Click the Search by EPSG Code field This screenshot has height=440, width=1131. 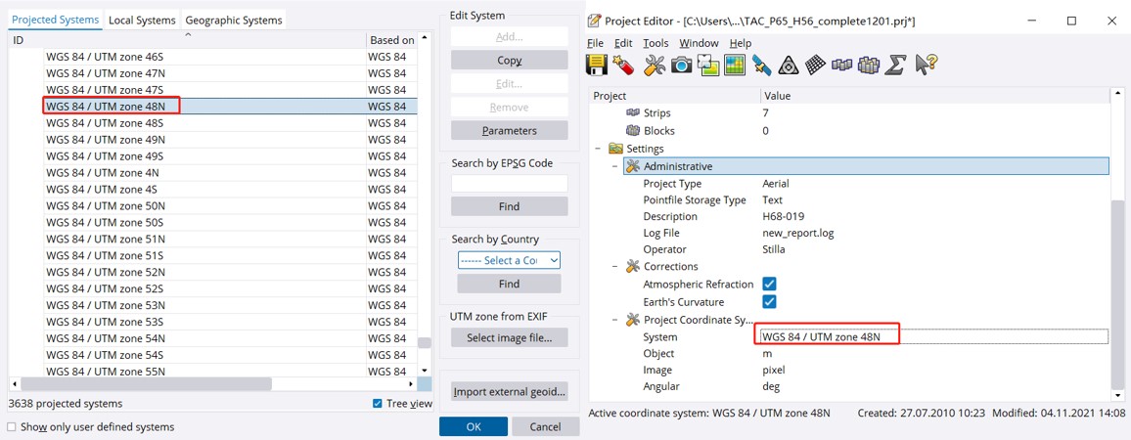509,184
